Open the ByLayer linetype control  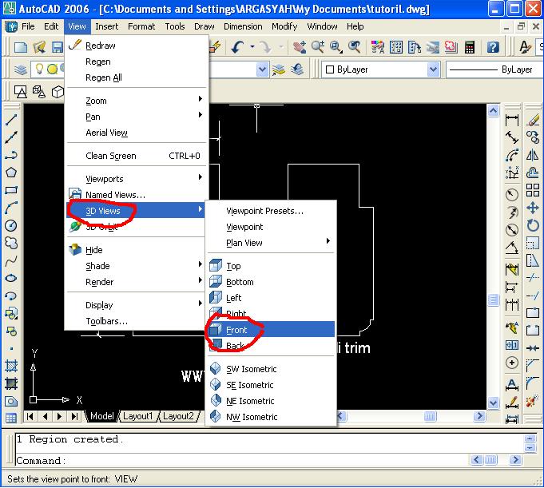(495, 69)
